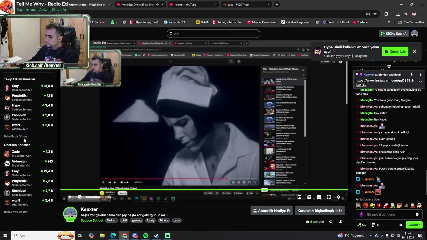Open Spotify from the taskbar

click(x=146, y=236)
